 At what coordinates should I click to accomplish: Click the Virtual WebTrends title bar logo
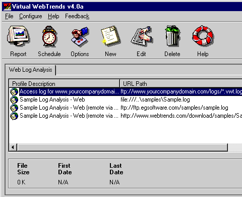pyautogui.click(x=7, y=7)
